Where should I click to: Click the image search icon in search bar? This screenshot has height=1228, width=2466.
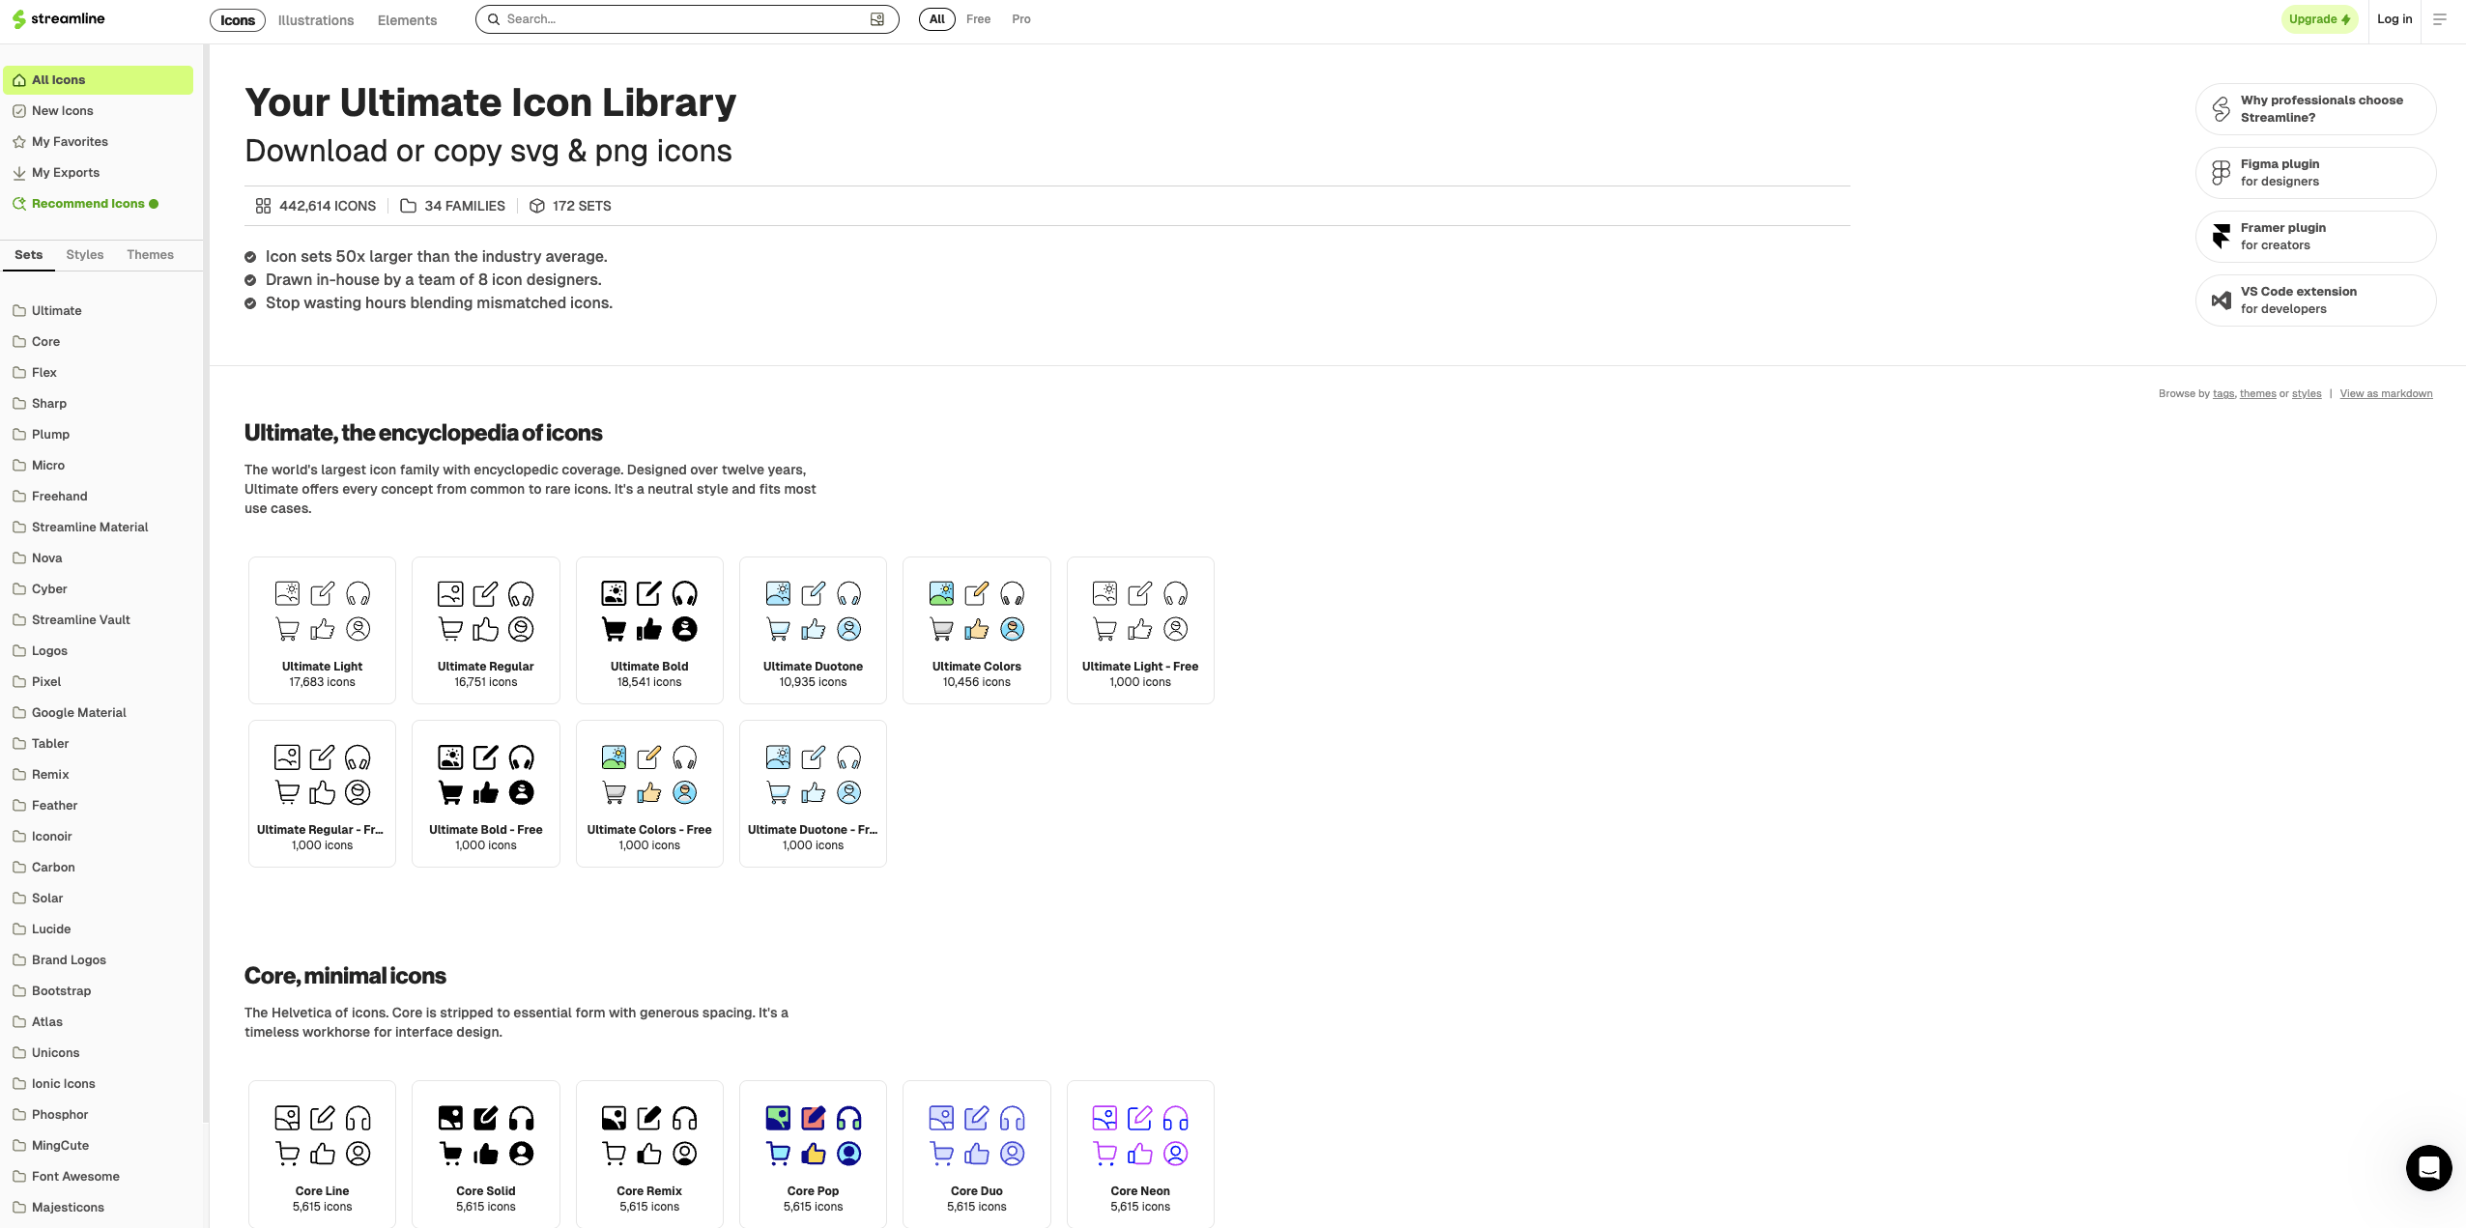[877, 19]
